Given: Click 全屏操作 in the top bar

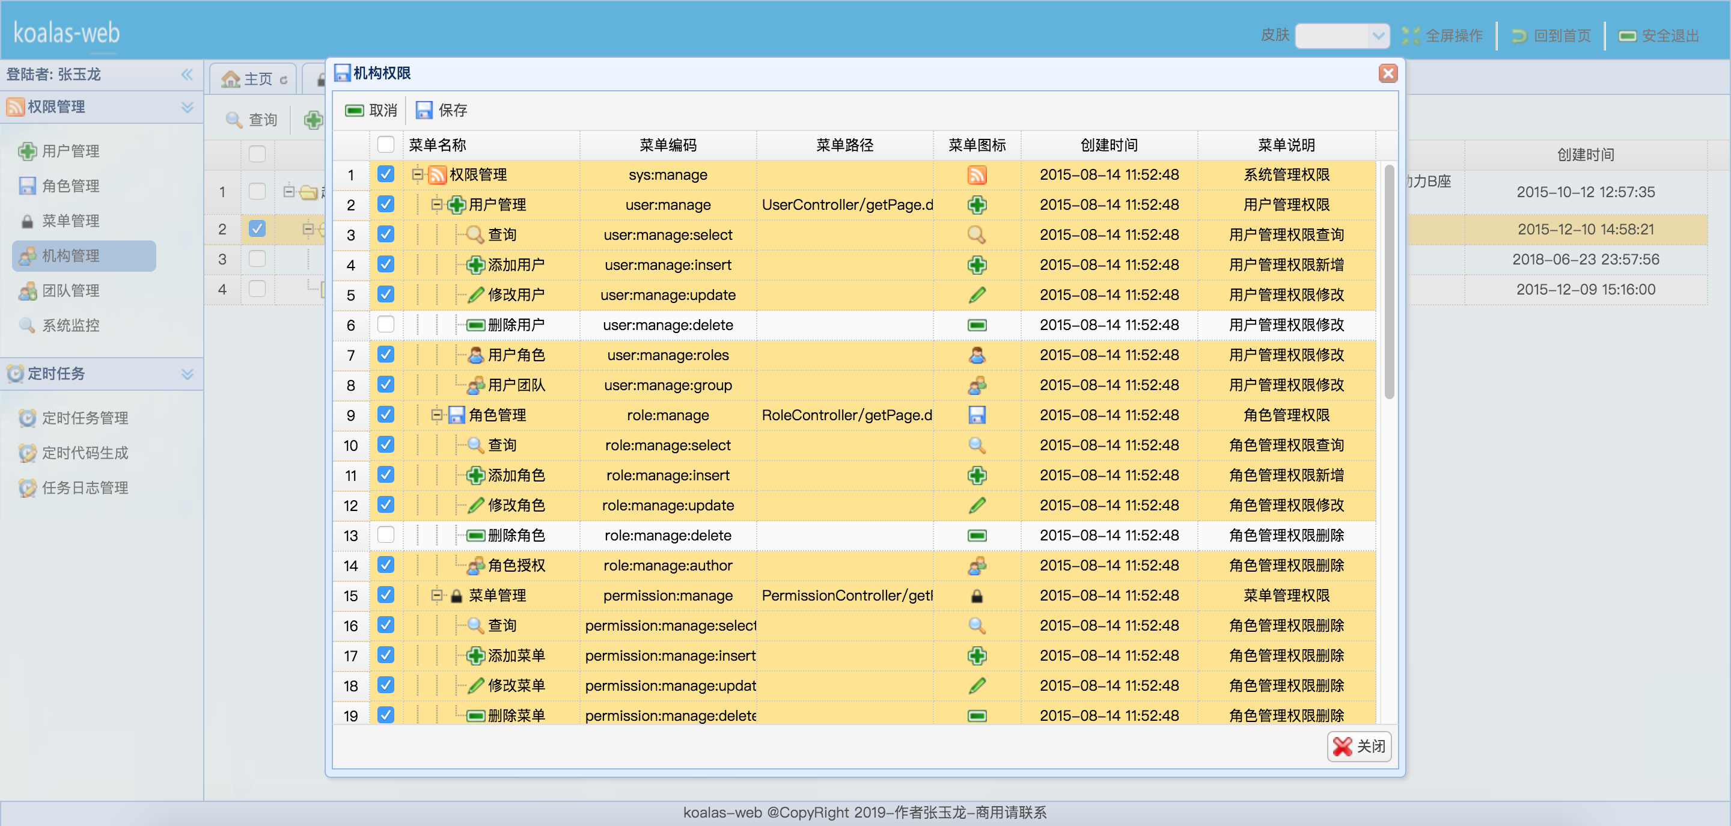Looking at the screenshot, I should (x=1442, y=35).
